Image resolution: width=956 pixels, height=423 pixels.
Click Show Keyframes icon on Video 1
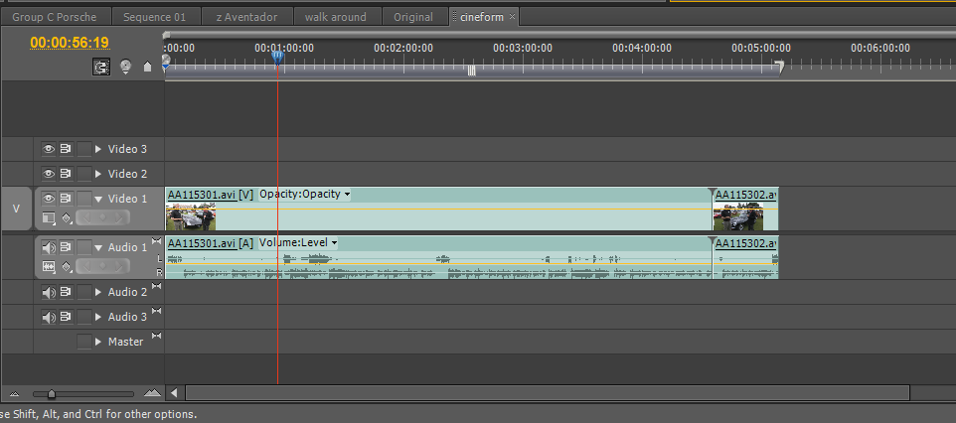[x=67, y=217]
